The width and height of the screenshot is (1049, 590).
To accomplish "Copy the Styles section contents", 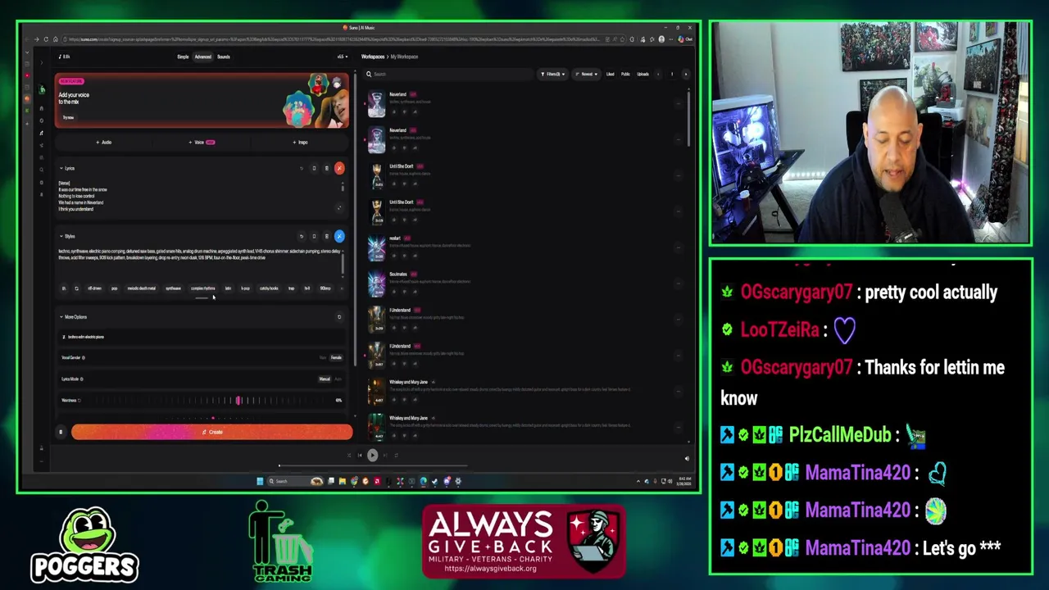I will pos(314,236).
